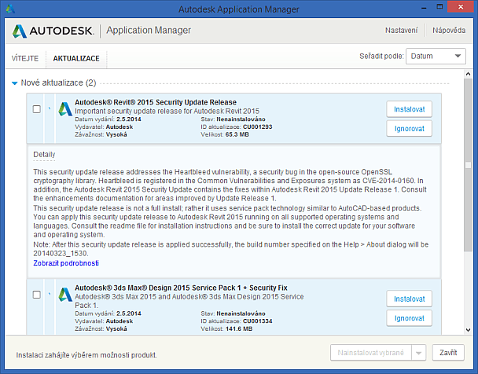This screenshot has width=478, height=374.
Task: Click the Revit 2015 Security Update Release title
Action: click(x=156, y=102)
